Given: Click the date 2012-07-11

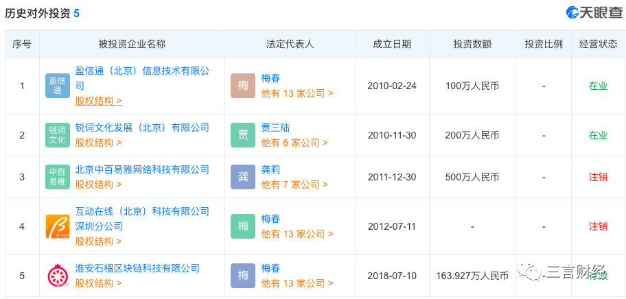Looking at the screenshot, I should [x=392, y=226].
